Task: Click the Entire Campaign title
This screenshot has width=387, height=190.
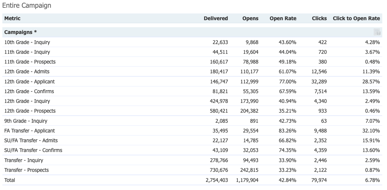Action: 27,5
